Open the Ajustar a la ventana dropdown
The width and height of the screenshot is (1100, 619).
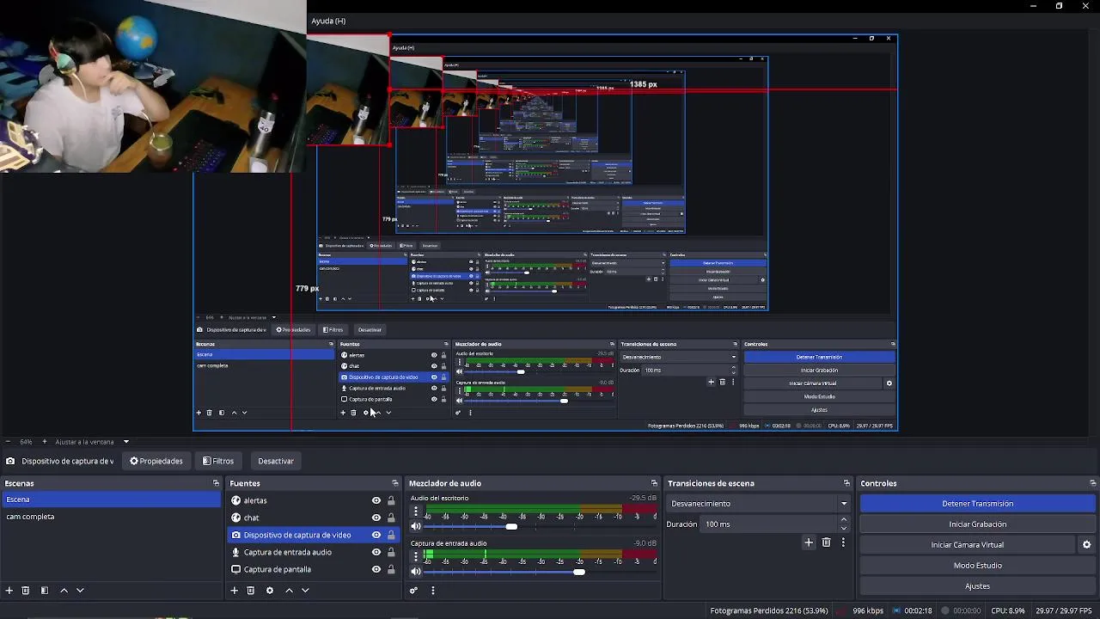(x=92, y=442)
